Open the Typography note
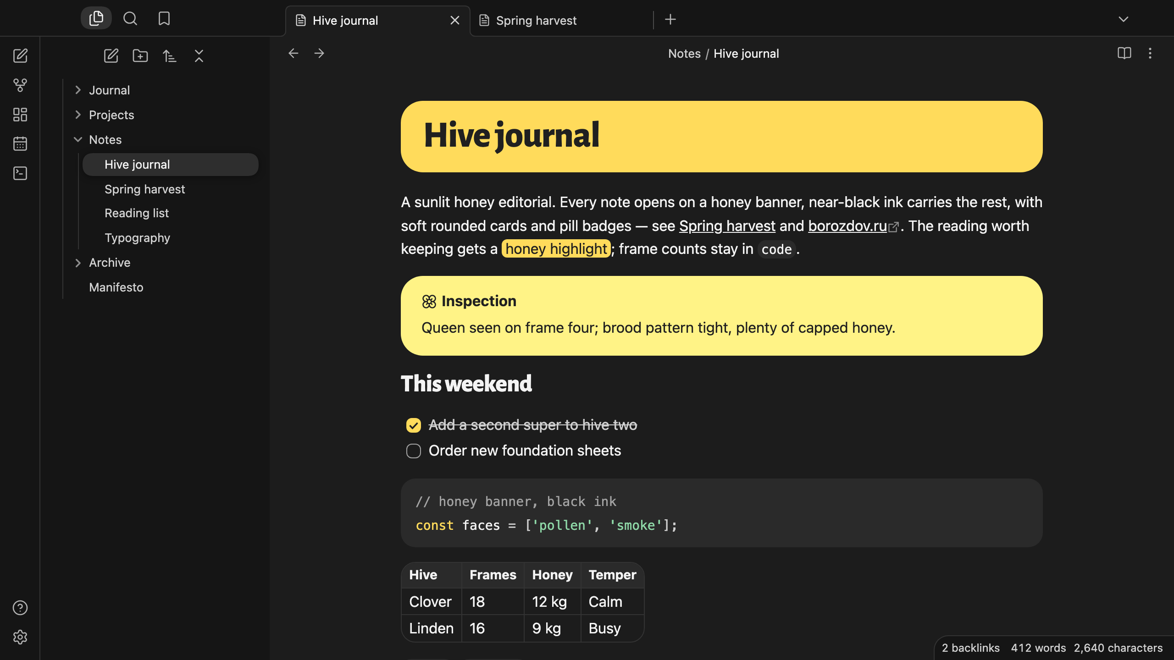This screenshot has height=660, width=1174. tap(171, 238)
